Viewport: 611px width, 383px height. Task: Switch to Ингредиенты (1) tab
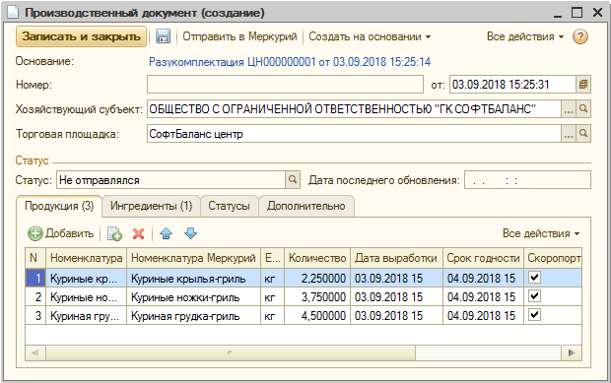[x=151, y=206]
